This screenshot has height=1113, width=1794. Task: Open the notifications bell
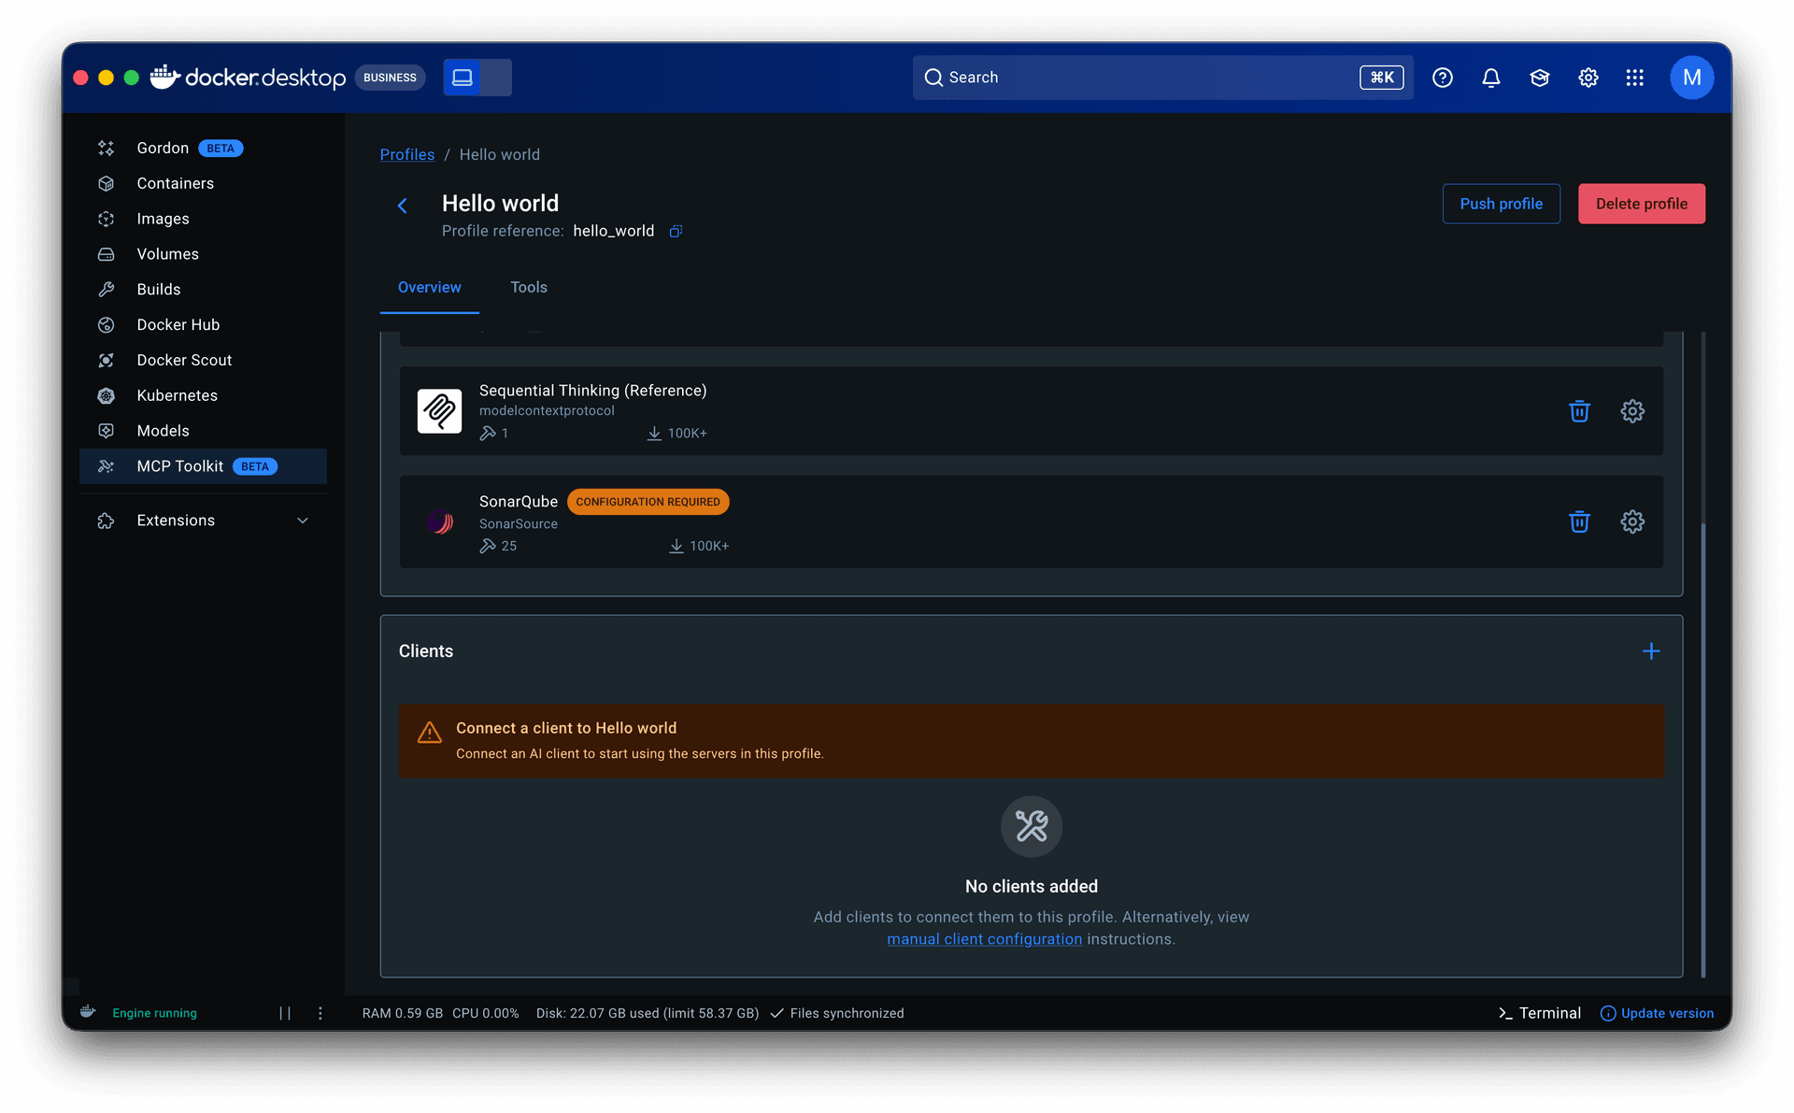(x=1491, y=78)
